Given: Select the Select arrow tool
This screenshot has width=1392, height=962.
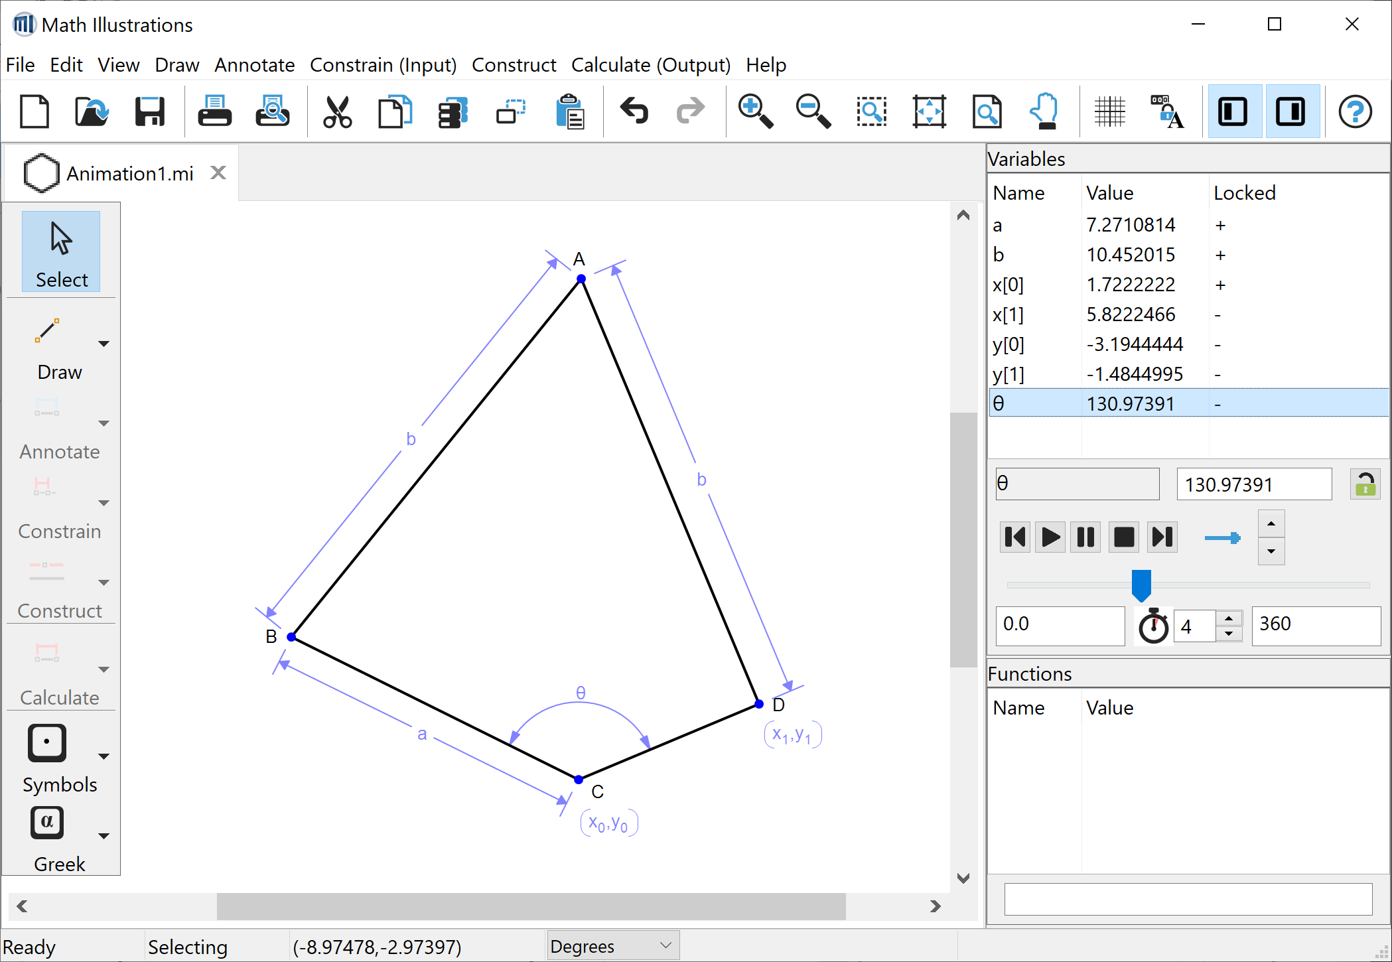Looking at the screenshot, I should [60, 251].
